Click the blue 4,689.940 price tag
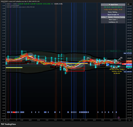The width and height of the screenshot is (133, 127). [x=129, y=65]
